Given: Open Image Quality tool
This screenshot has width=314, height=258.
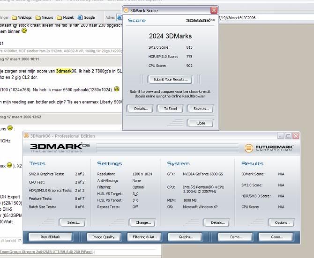Looking at the screenshot, I should pos(104,237).
